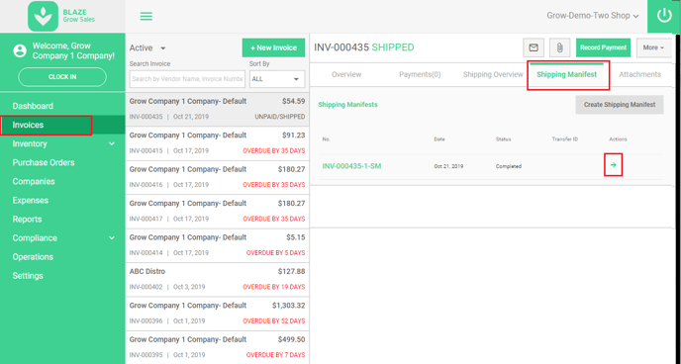Click the Search Invoice input field
Image resolution: width=681 pixels, height=364 pixels.
coord(187,79)
